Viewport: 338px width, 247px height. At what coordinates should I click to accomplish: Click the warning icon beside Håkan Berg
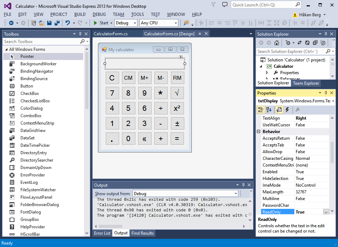(295, 15)
